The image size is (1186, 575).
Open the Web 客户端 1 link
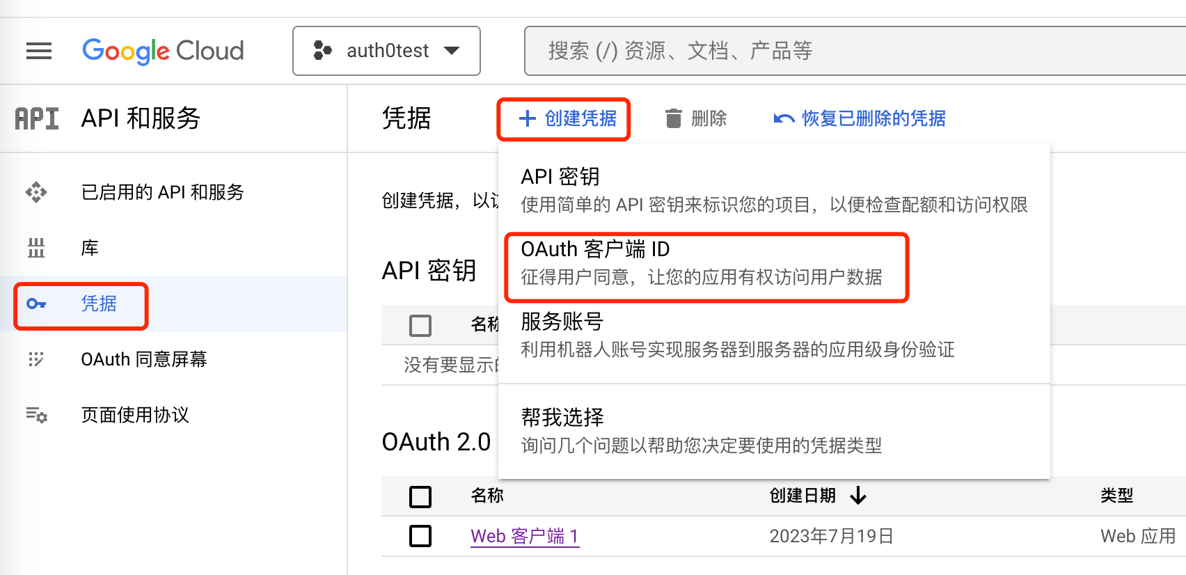(x=525, y=536)
